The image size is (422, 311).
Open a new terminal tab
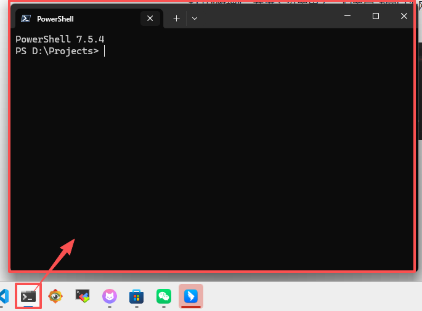pos(176,18)
